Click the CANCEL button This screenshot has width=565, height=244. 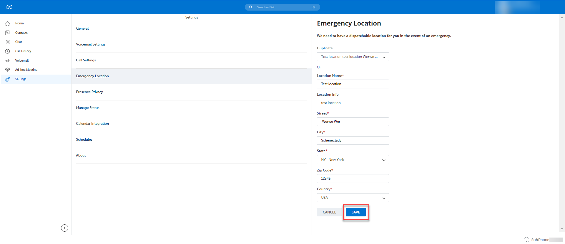pos(329,212)
